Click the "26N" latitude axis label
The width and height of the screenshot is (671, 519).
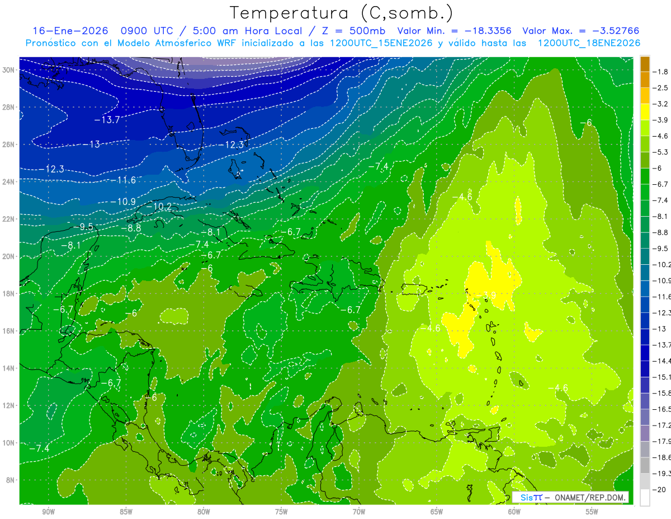pos(8,144)
